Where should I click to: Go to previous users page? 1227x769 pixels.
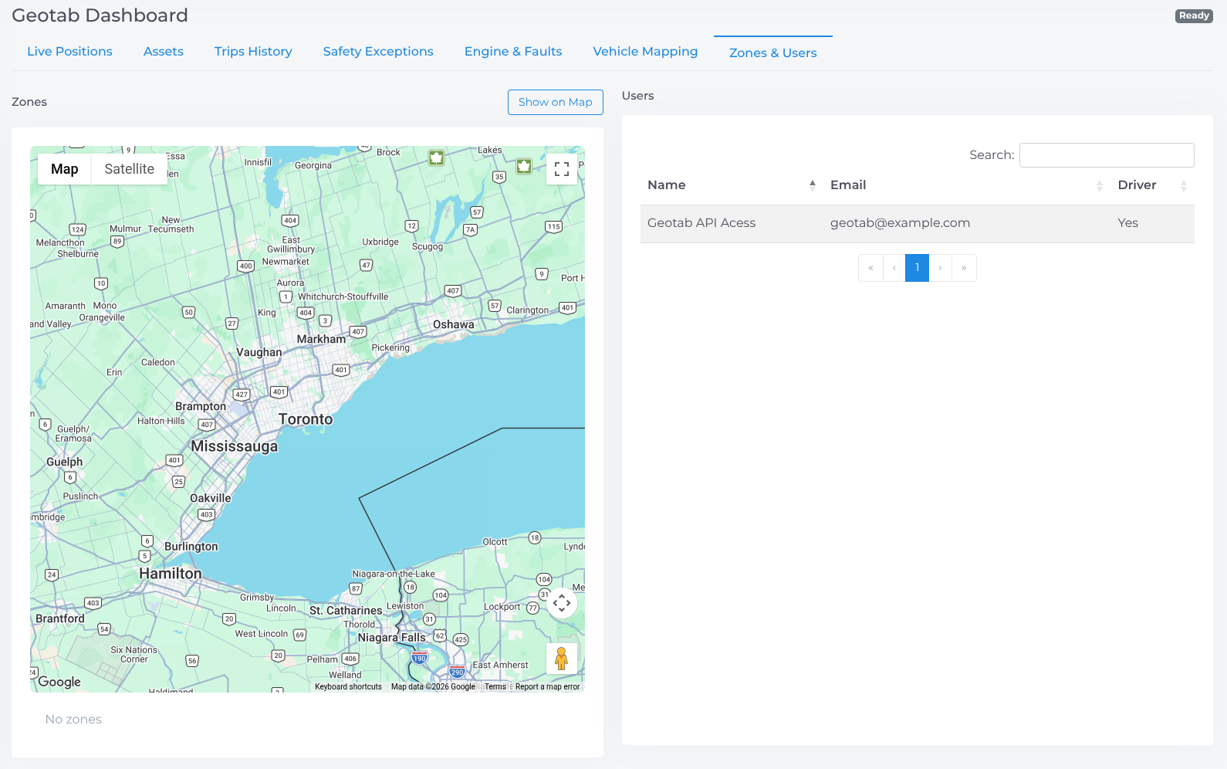[894, 268]
